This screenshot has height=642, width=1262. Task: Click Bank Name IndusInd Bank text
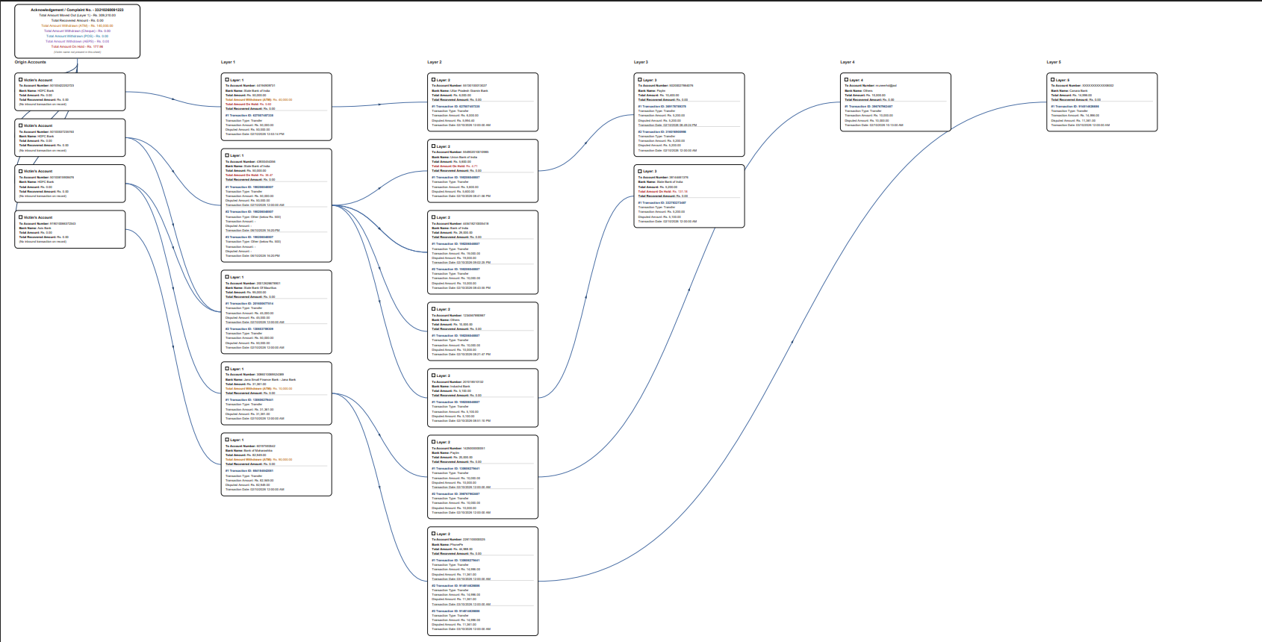click(x=451, y=386)
